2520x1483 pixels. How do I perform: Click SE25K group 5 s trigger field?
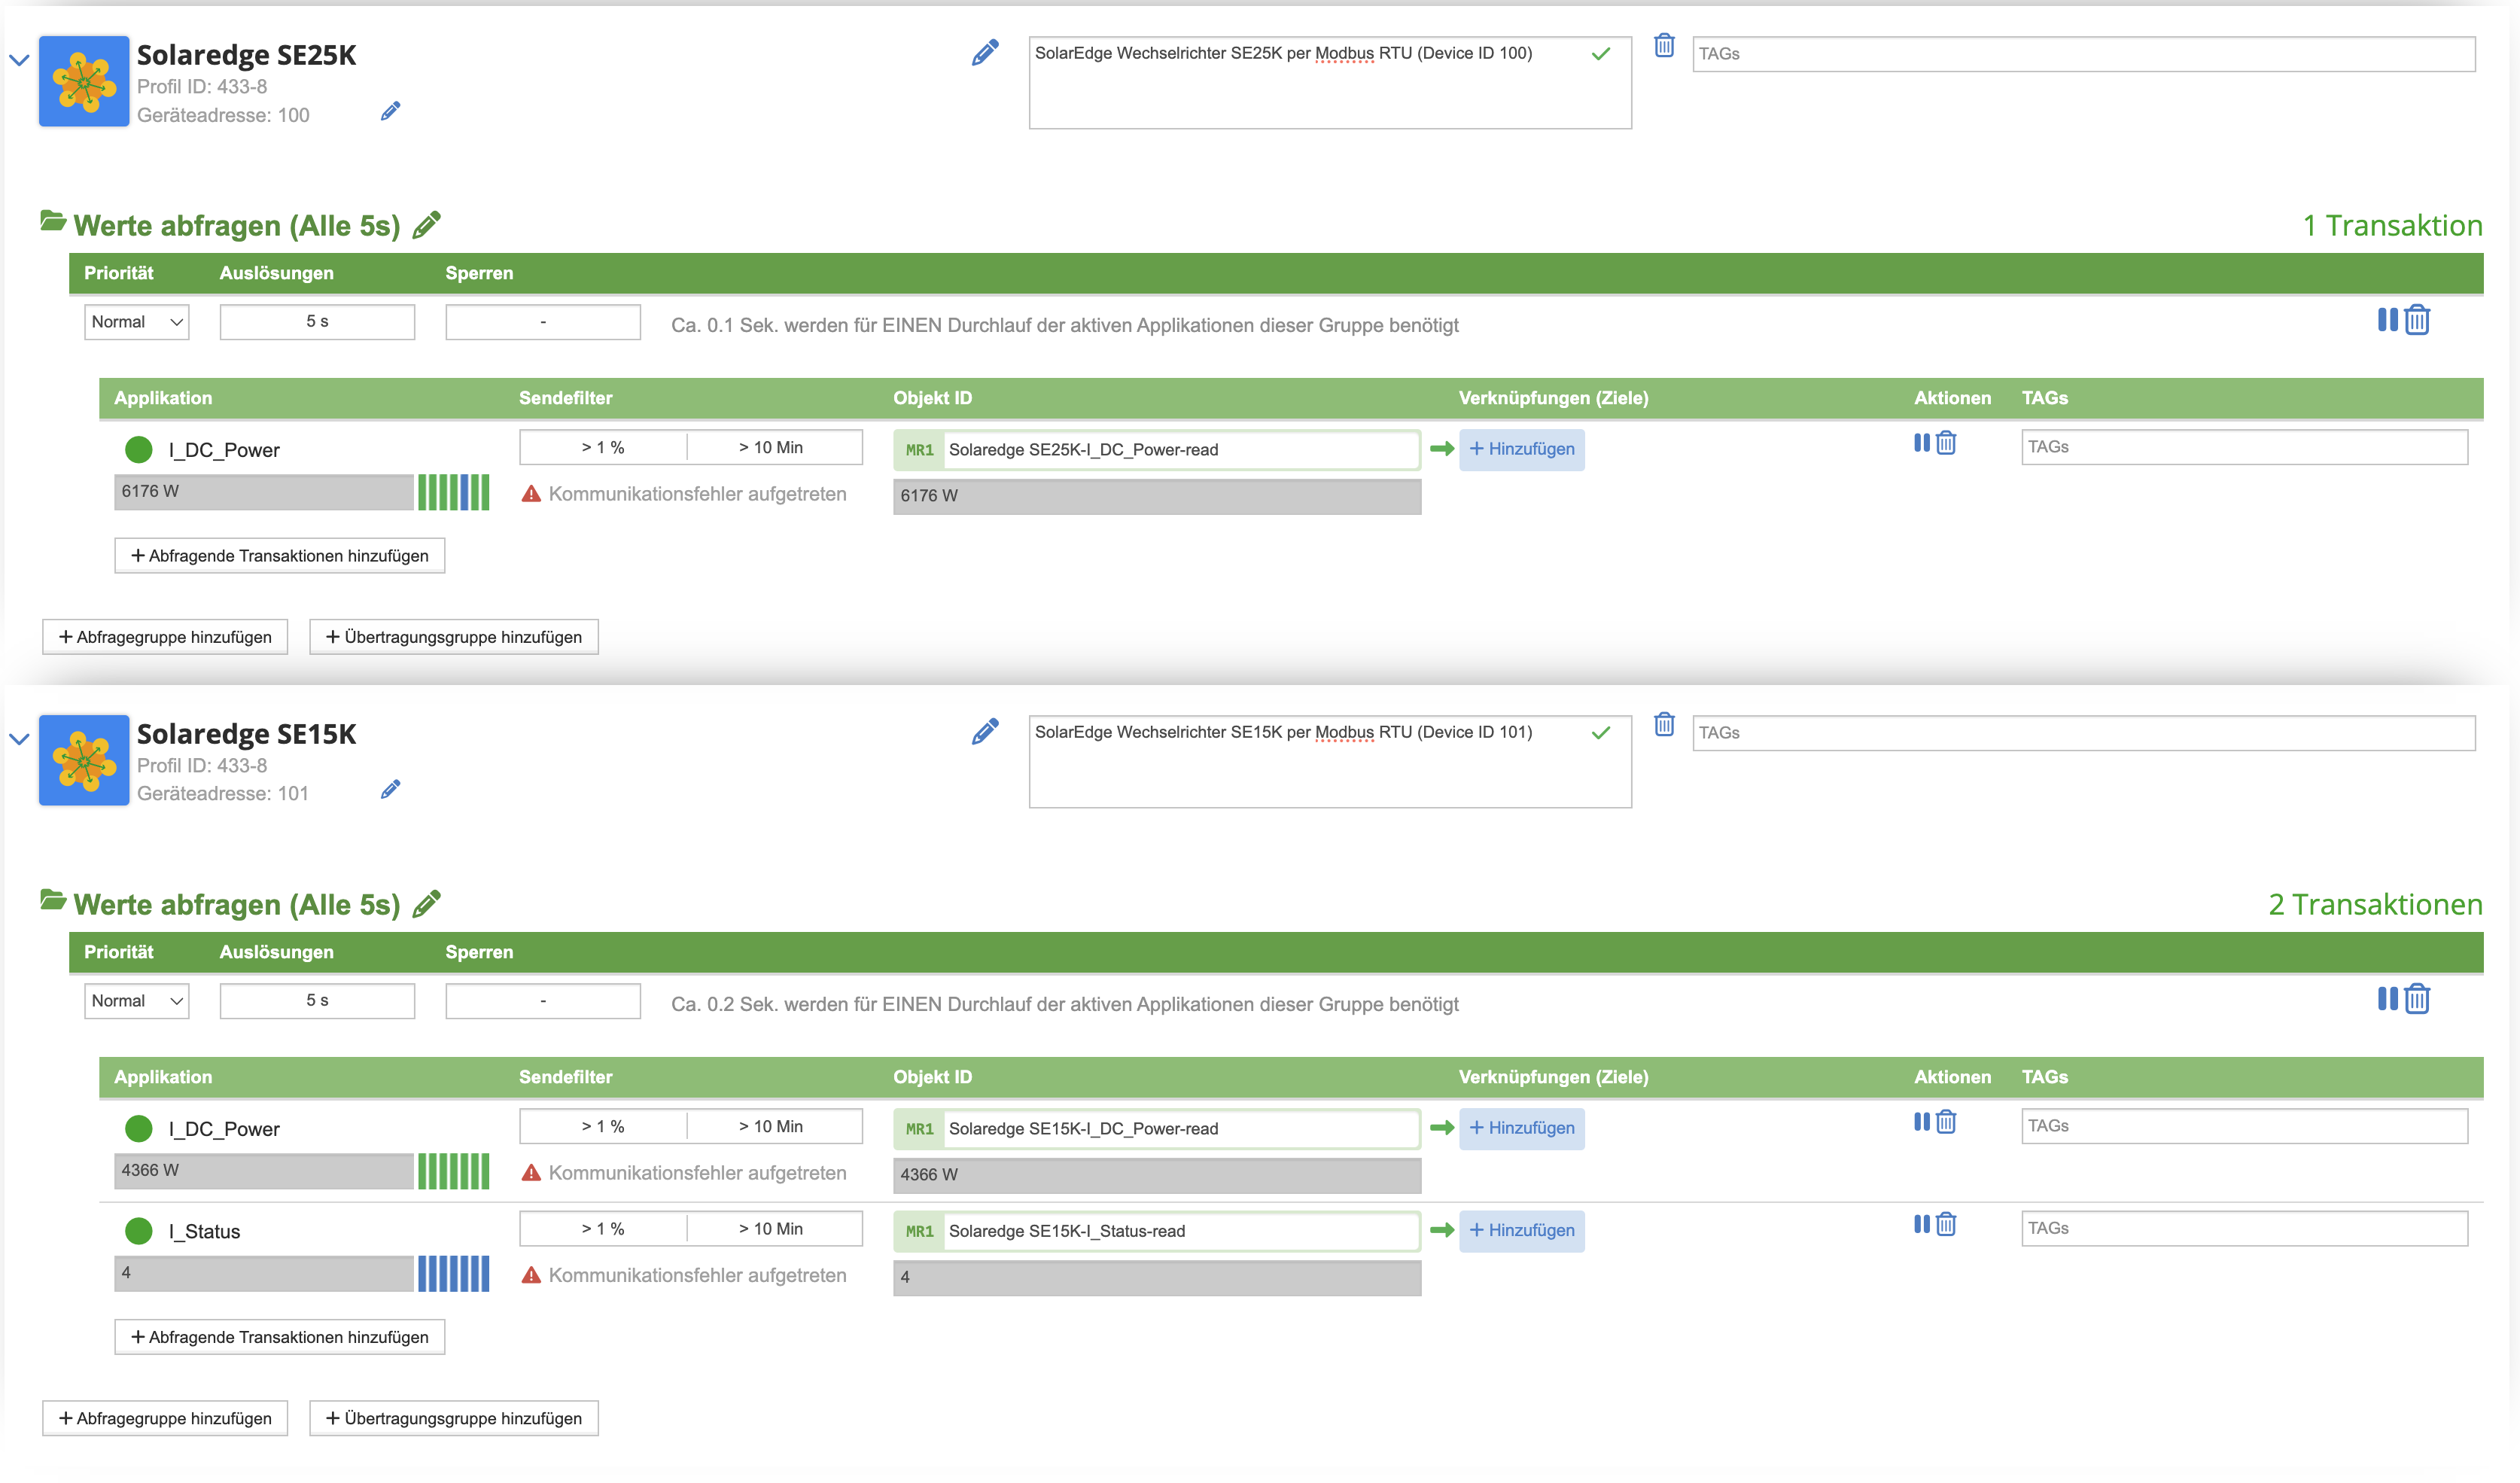(x=317, y=322)
